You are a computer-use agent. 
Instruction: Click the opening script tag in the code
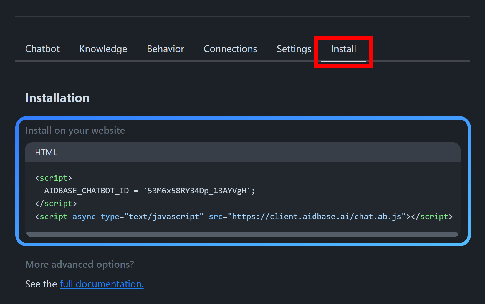coord(53,178)
